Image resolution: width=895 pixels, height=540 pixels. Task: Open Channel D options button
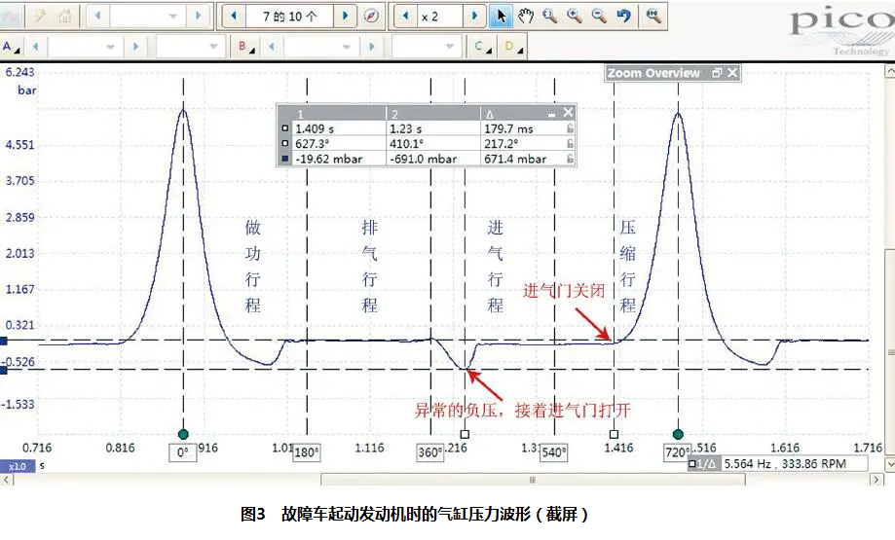click(513, 48)
